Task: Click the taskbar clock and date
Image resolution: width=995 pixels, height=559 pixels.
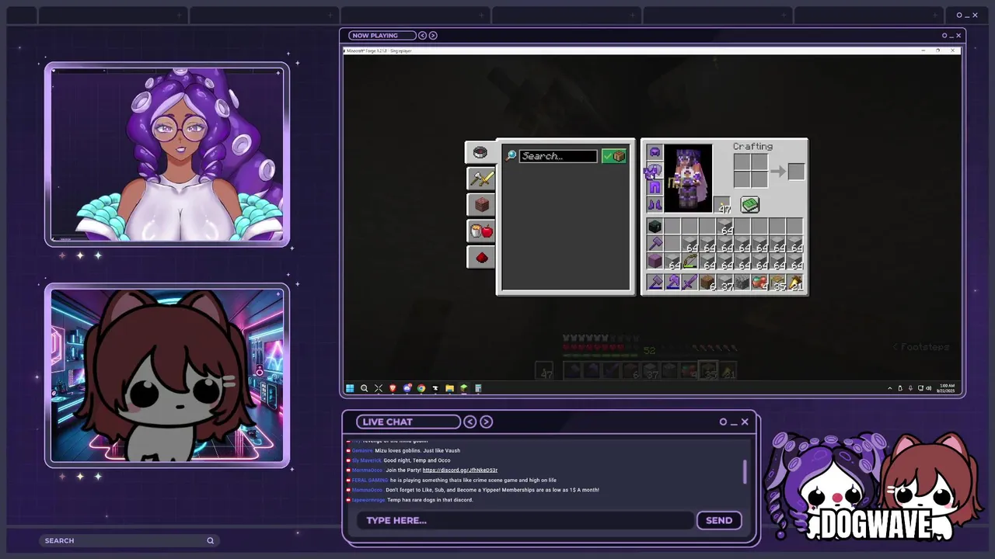Action: [947, 387]
